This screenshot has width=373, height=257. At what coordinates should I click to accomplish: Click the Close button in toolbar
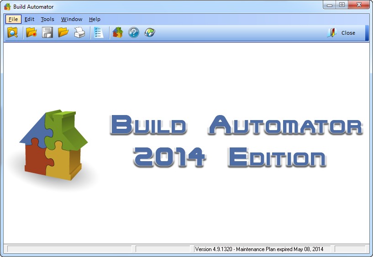click(x=341, y=33)
